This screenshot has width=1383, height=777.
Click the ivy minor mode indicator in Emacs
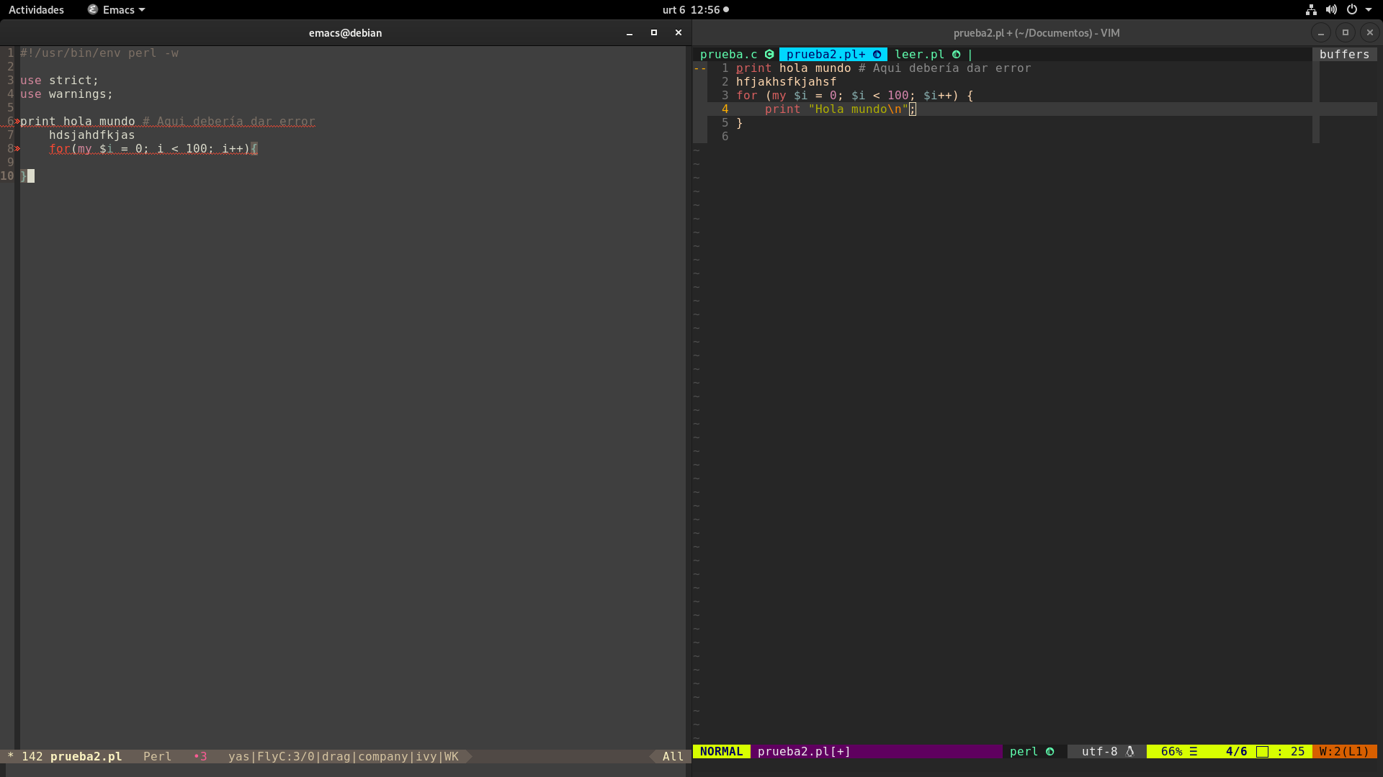click(x=426, y=756)
